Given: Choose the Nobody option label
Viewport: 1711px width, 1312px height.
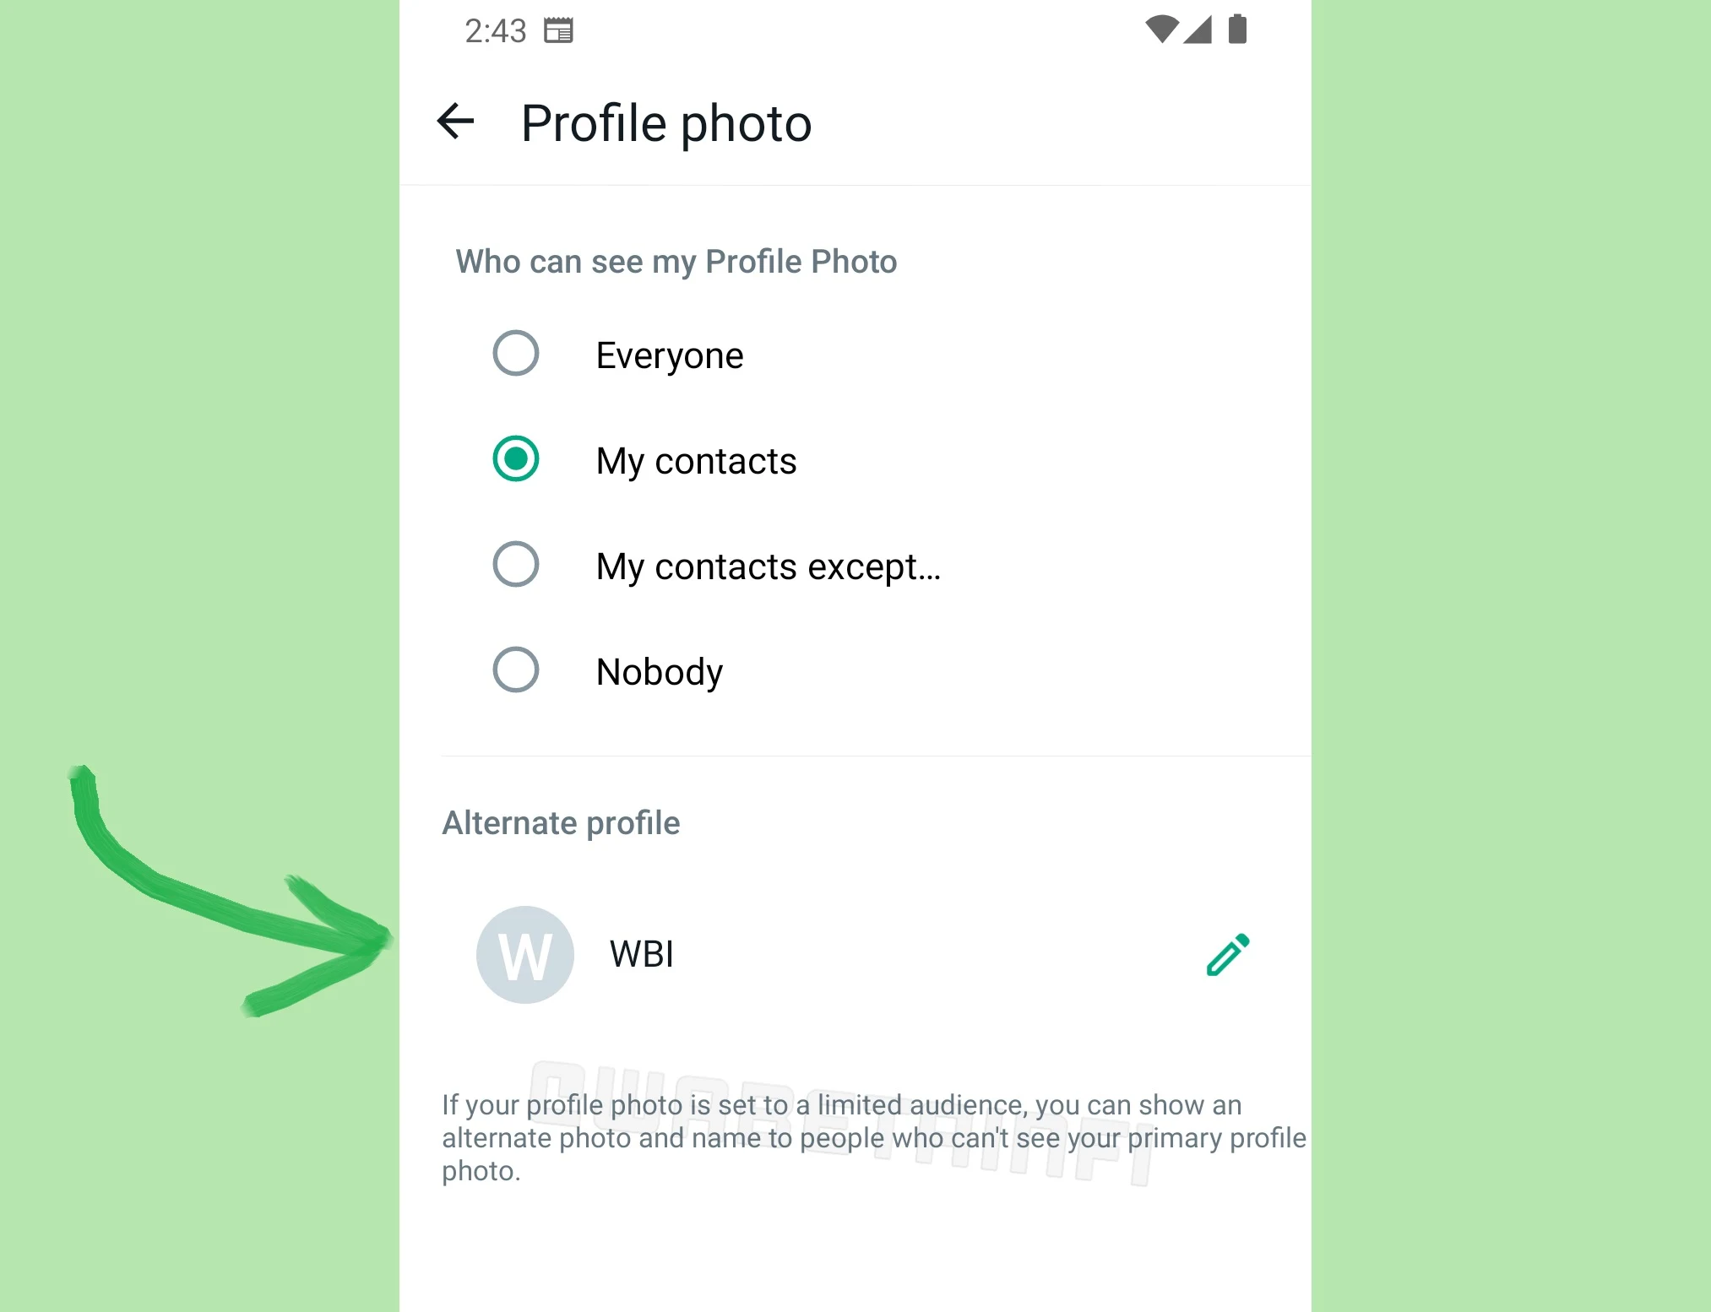Looking at the screenshot, I should 660,672.
